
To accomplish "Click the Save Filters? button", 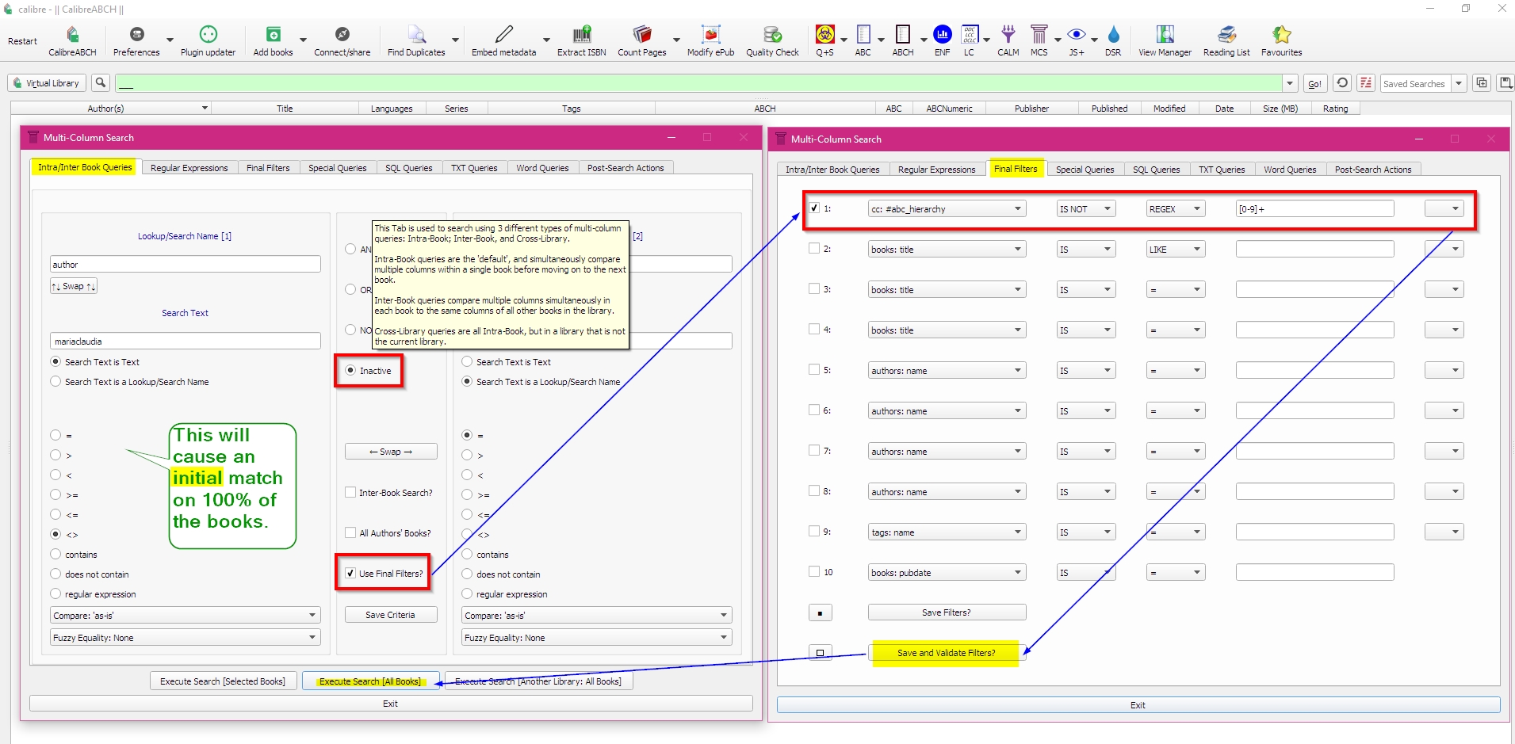I will pyautogui.click(x=947, y=612).
